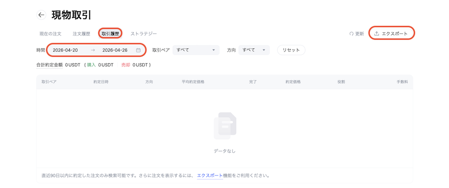Click the end date 2026-04-26 field

tap(115, 50)
